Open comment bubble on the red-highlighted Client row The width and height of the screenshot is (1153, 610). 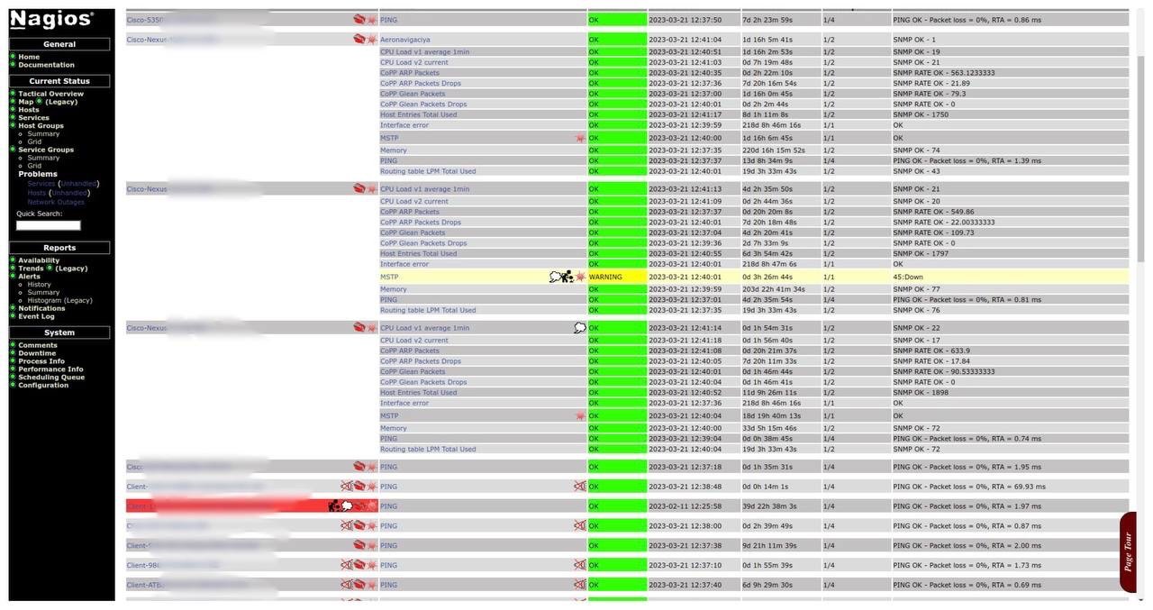347,506
